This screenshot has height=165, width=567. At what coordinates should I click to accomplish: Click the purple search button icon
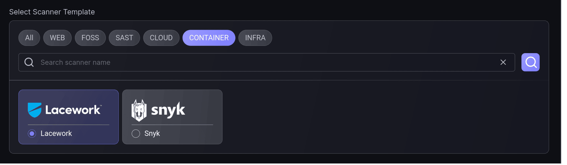pyautogui.click(x=530, y=62)
